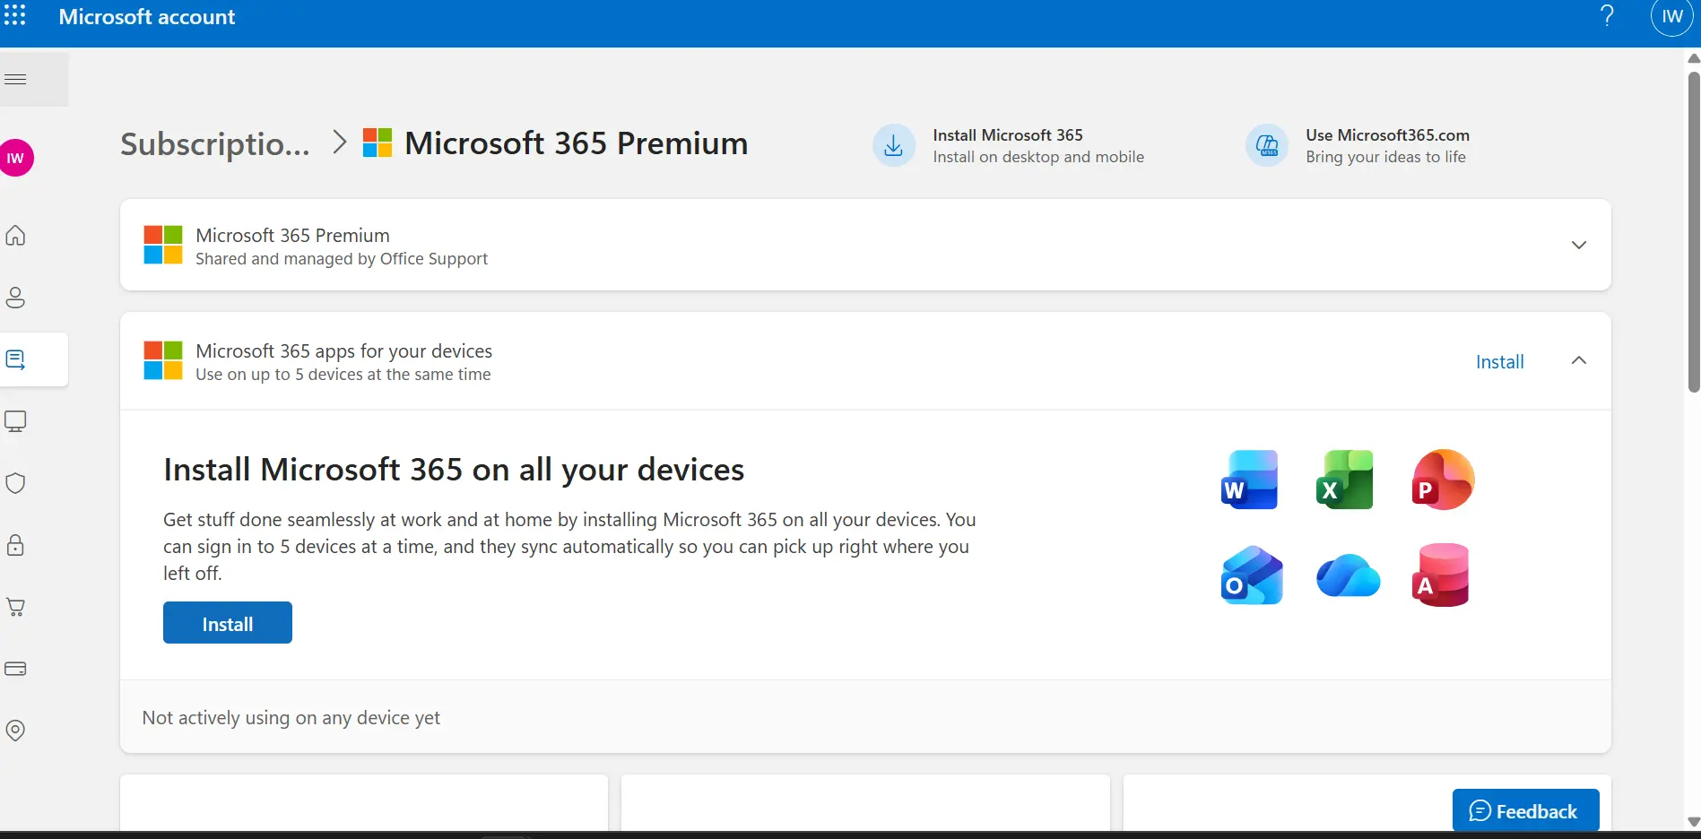Click Use Microsoft365.com link text
The height and width of the screenshot is (839, 1701).
coord(1387,135)
